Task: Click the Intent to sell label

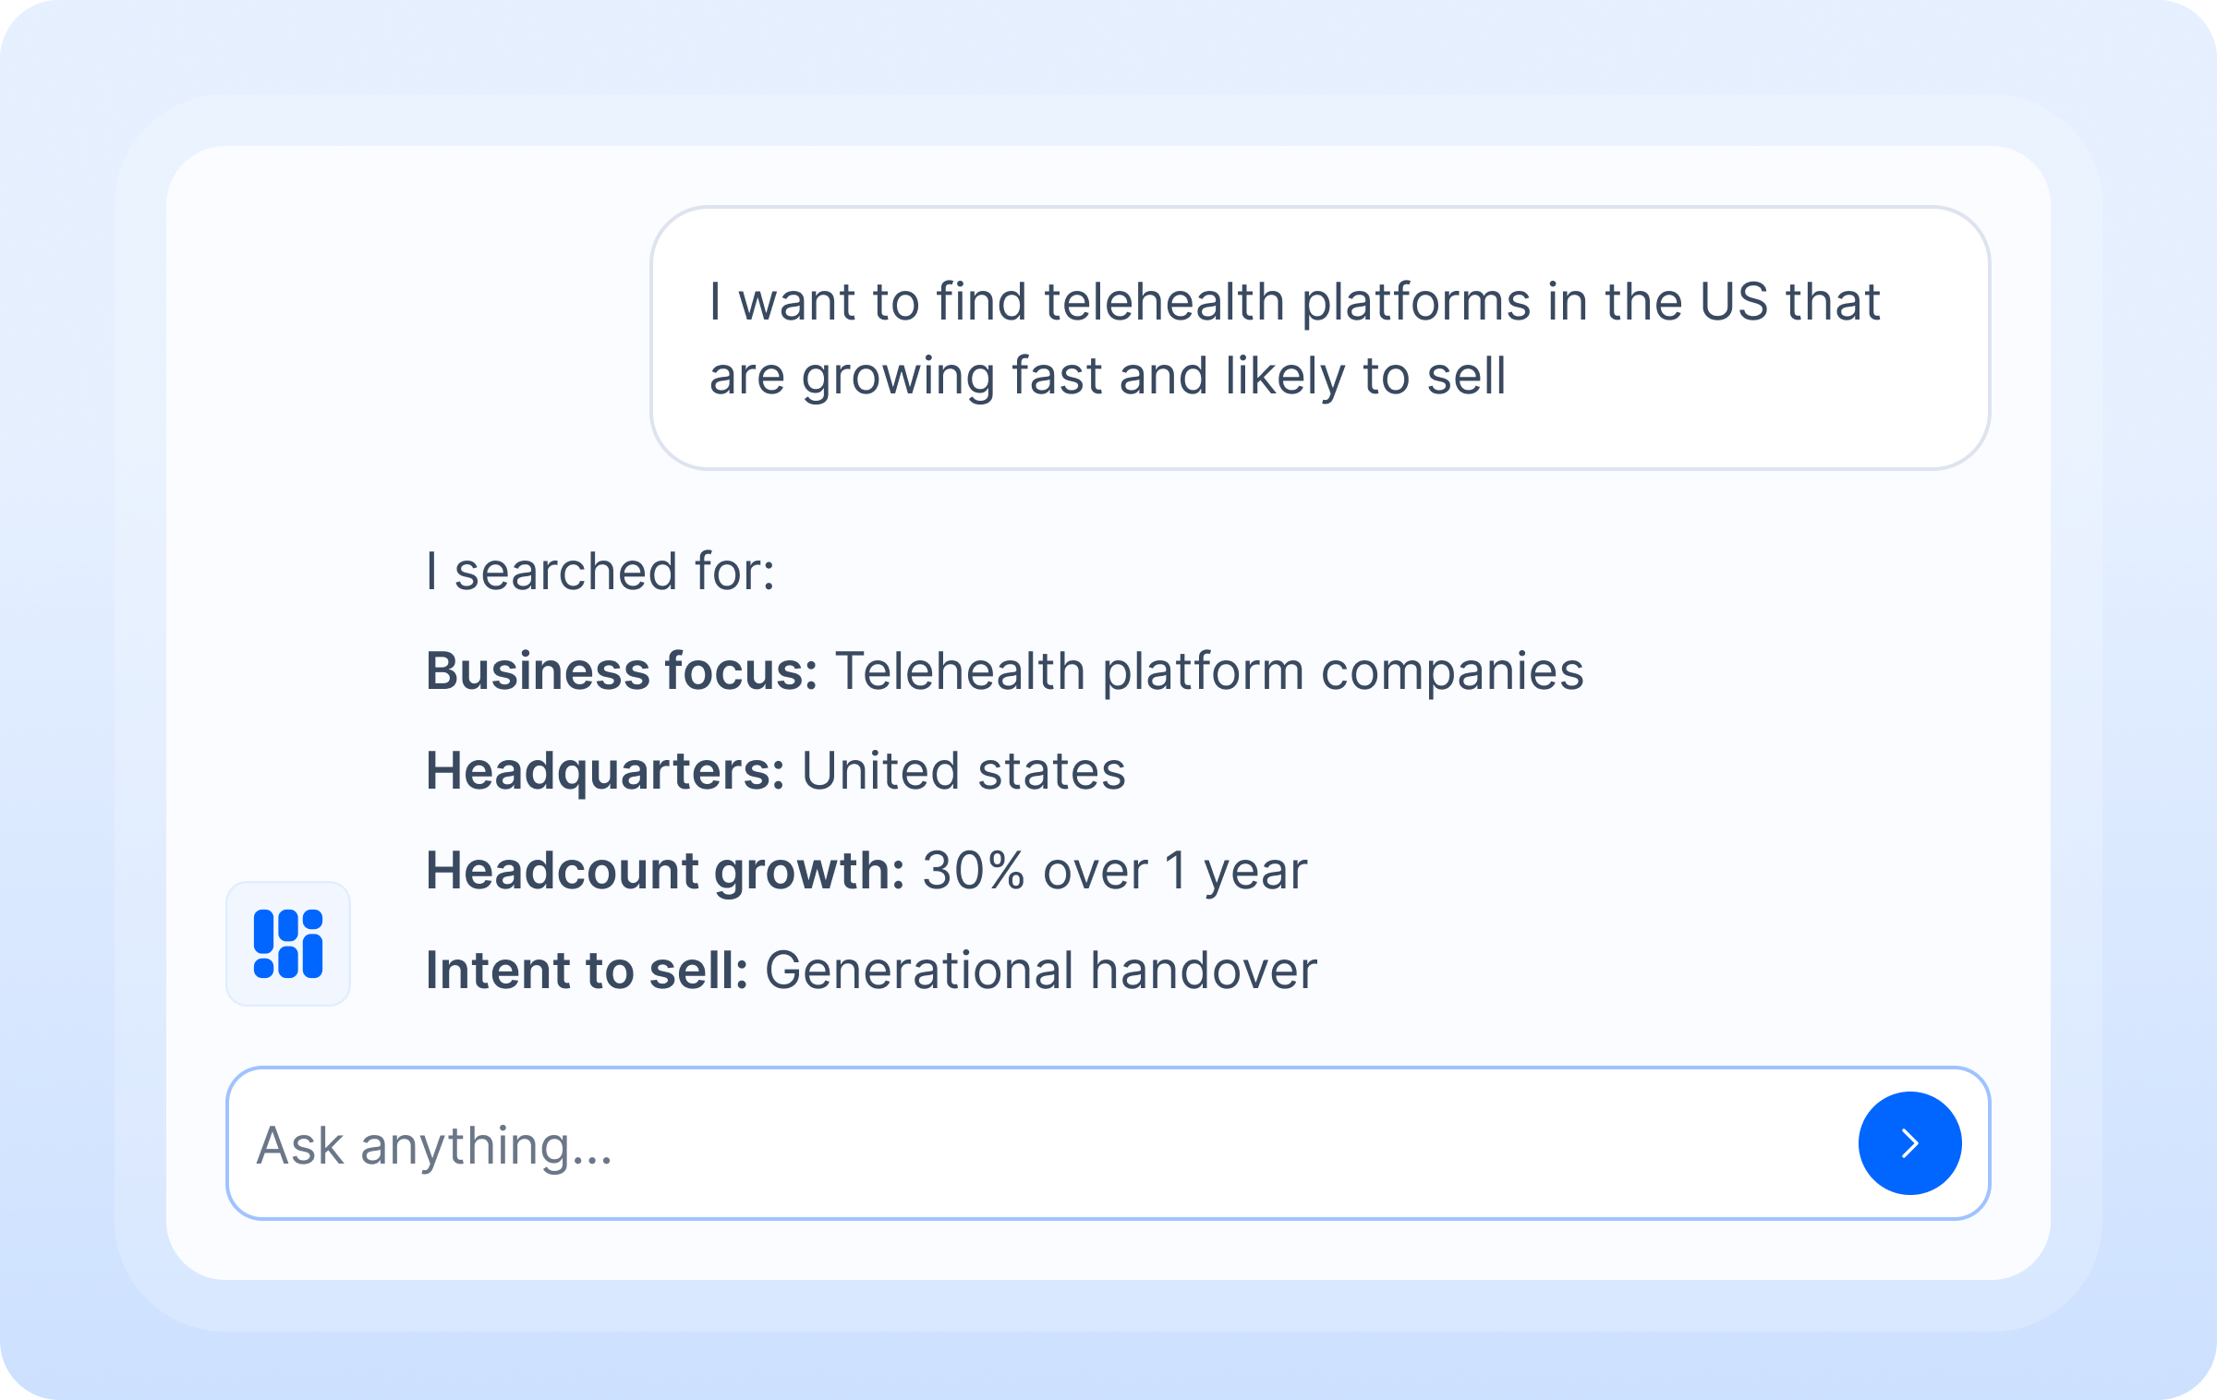Action: 587,971
